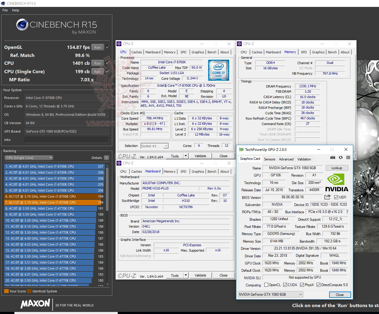Toggle the UEFI checkbox near BIOS Version
379x314 pixels.
(x=337, y=197)
